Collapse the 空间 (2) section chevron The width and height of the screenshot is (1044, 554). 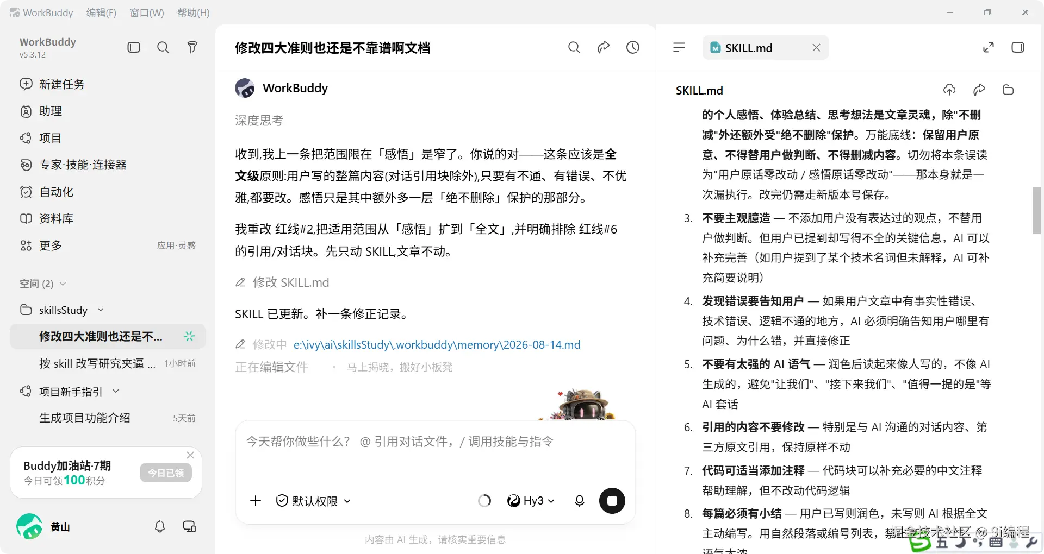point(63,284)
